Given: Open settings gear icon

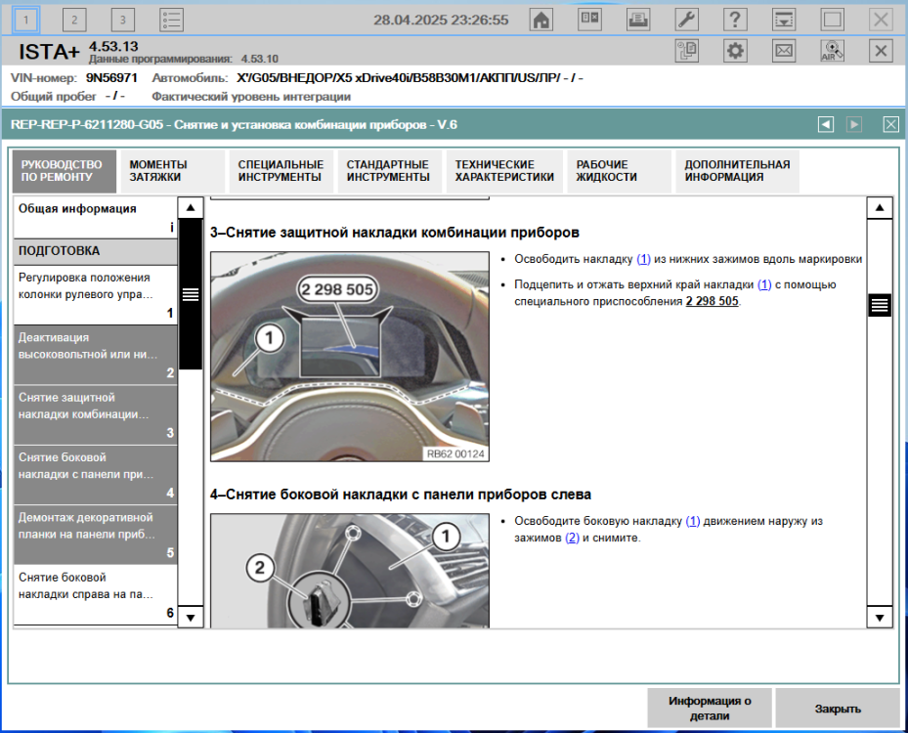Looking at the screenshot, I should pyautogui.click(x=735, y=51).
